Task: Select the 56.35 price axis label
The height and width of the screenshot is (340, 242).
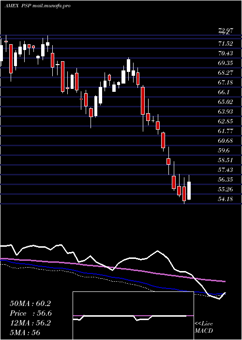Action: [x=226, y=180]
